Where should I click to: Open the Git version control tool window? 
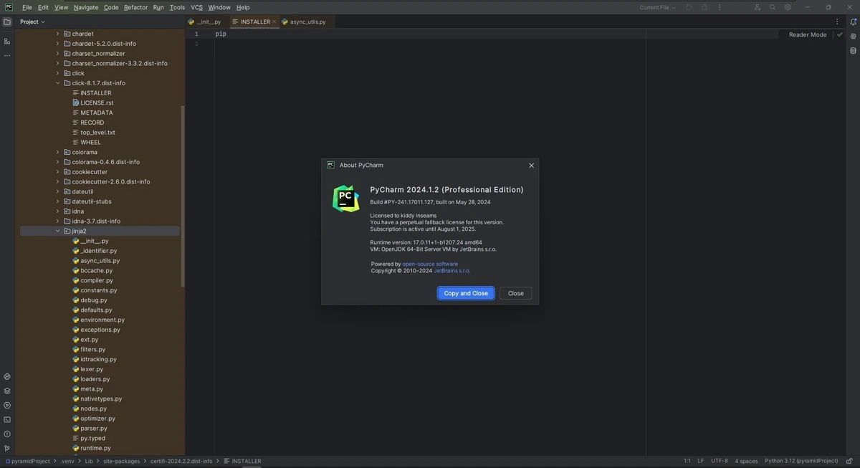tap(7, 448)
